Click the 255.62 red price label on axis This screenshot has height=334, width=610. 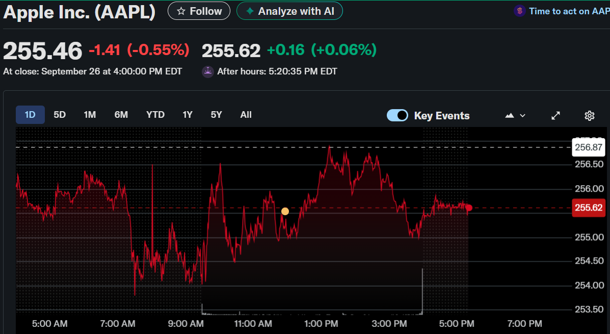[588, 208]
